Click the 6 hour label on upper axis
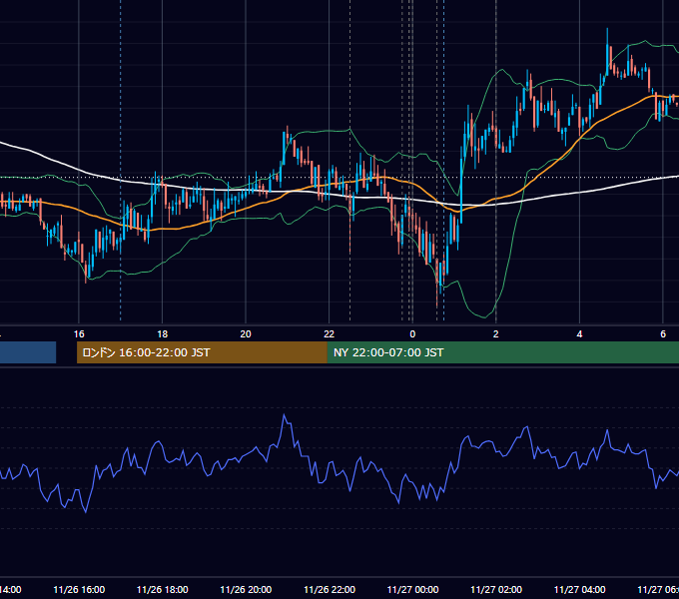Screen dimensions: 679x599 (663, 334)
